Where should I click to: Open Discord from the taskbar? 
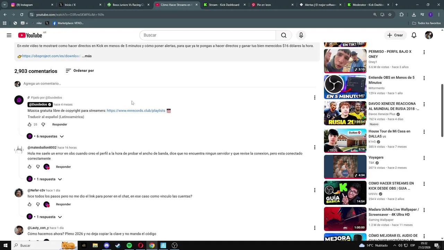point(106,245)
